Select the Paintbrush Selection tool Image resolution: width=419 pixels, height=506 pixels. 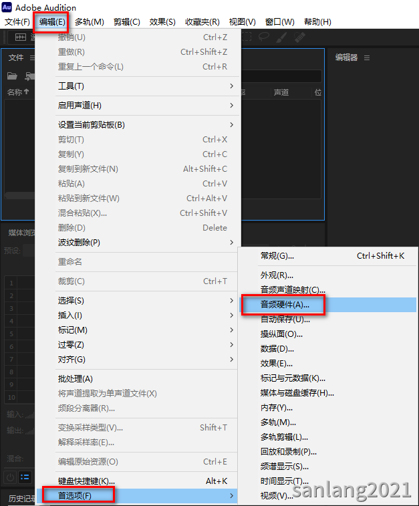(x=281, y=37)
